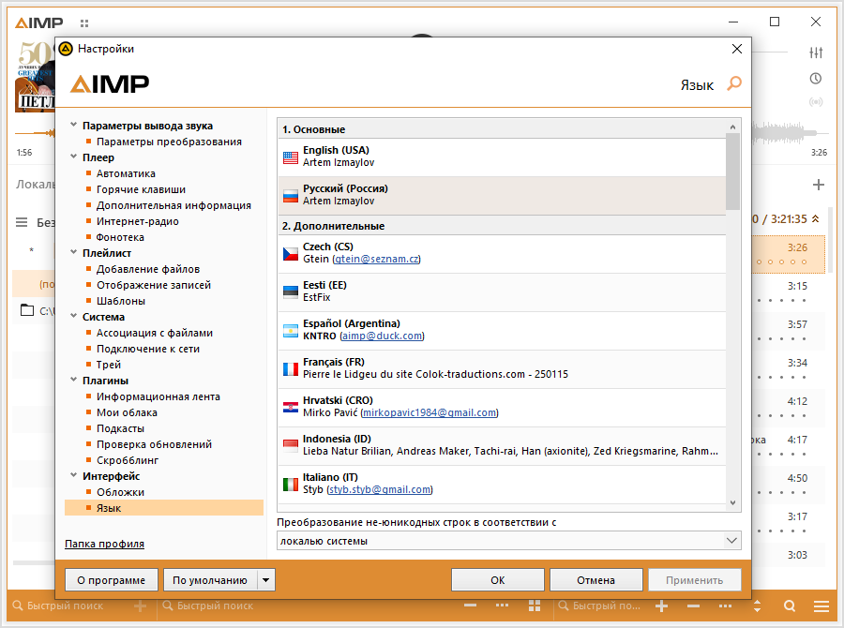Viewport: 844px width, 628px height.
Task: Open Параметры преобразования settings page
Action: tap(169, 142)
